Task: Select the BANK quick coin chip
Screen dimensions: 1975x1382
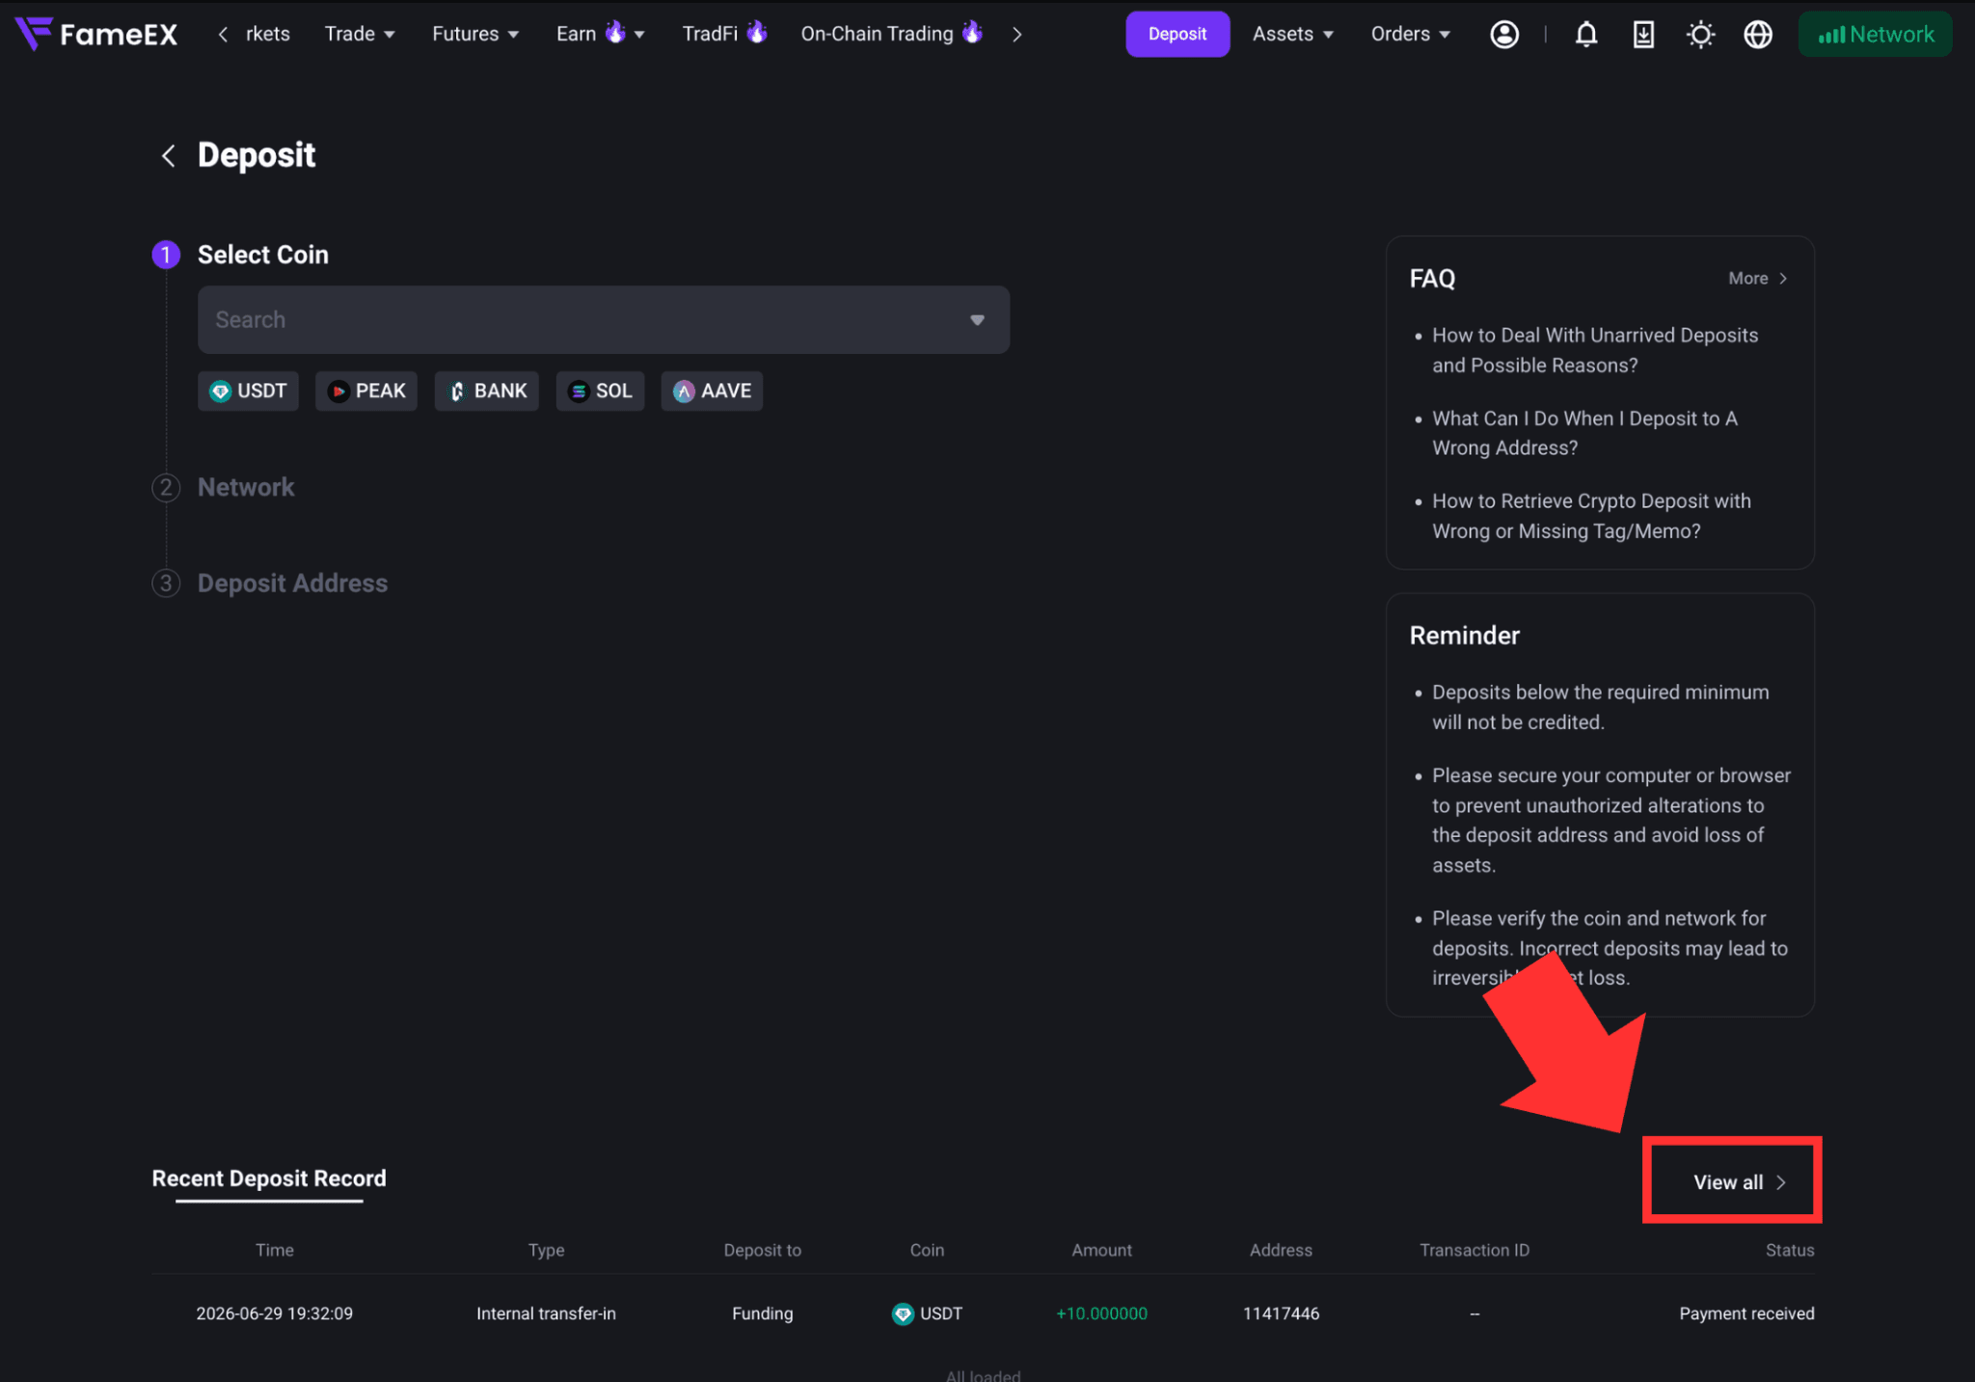Action: coord(487,391)
